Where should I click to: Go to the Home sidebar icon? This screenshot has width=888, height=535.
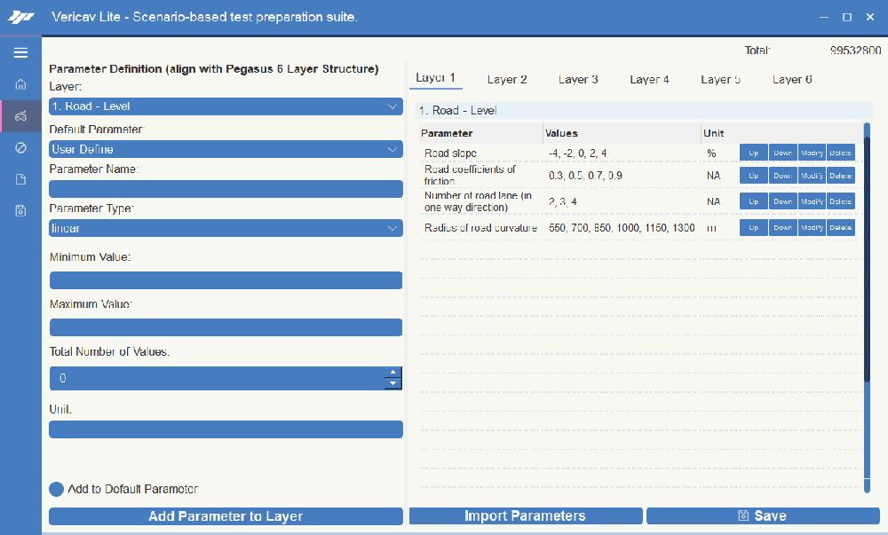20,84
